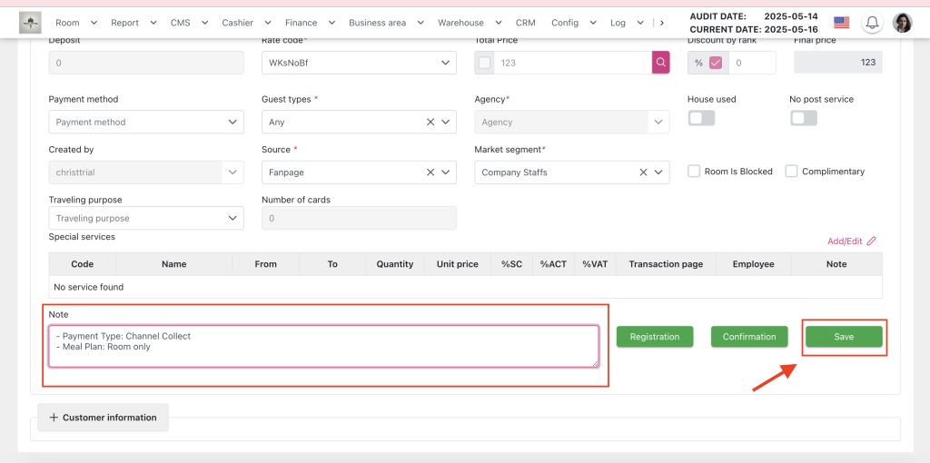Expand the Customer information section

coord(103,418)
